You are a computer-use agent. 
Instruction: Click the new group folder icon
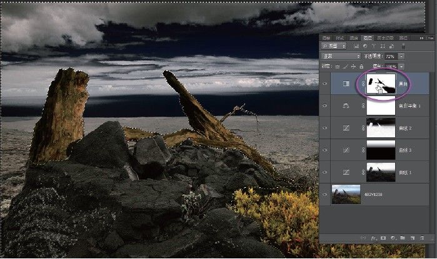click(x=401, y=238)
